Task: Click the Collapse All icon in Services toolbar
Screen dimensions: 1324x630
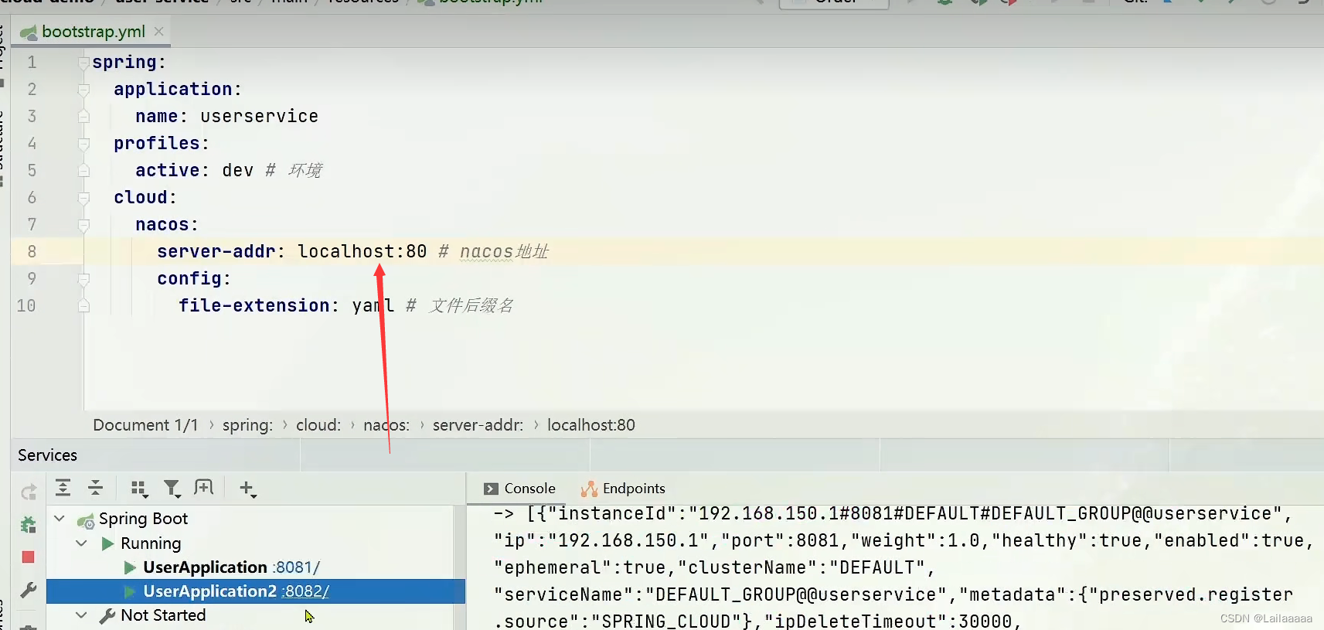Action: [96, 488]
